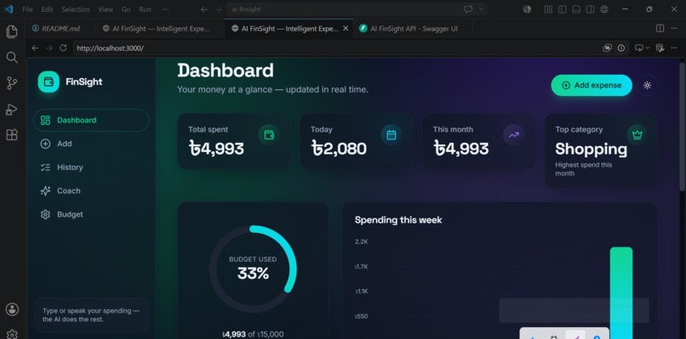Open editor tab more actions menu
The height and width of the screenshot is (339, 686).
click(x=673, y=28)
